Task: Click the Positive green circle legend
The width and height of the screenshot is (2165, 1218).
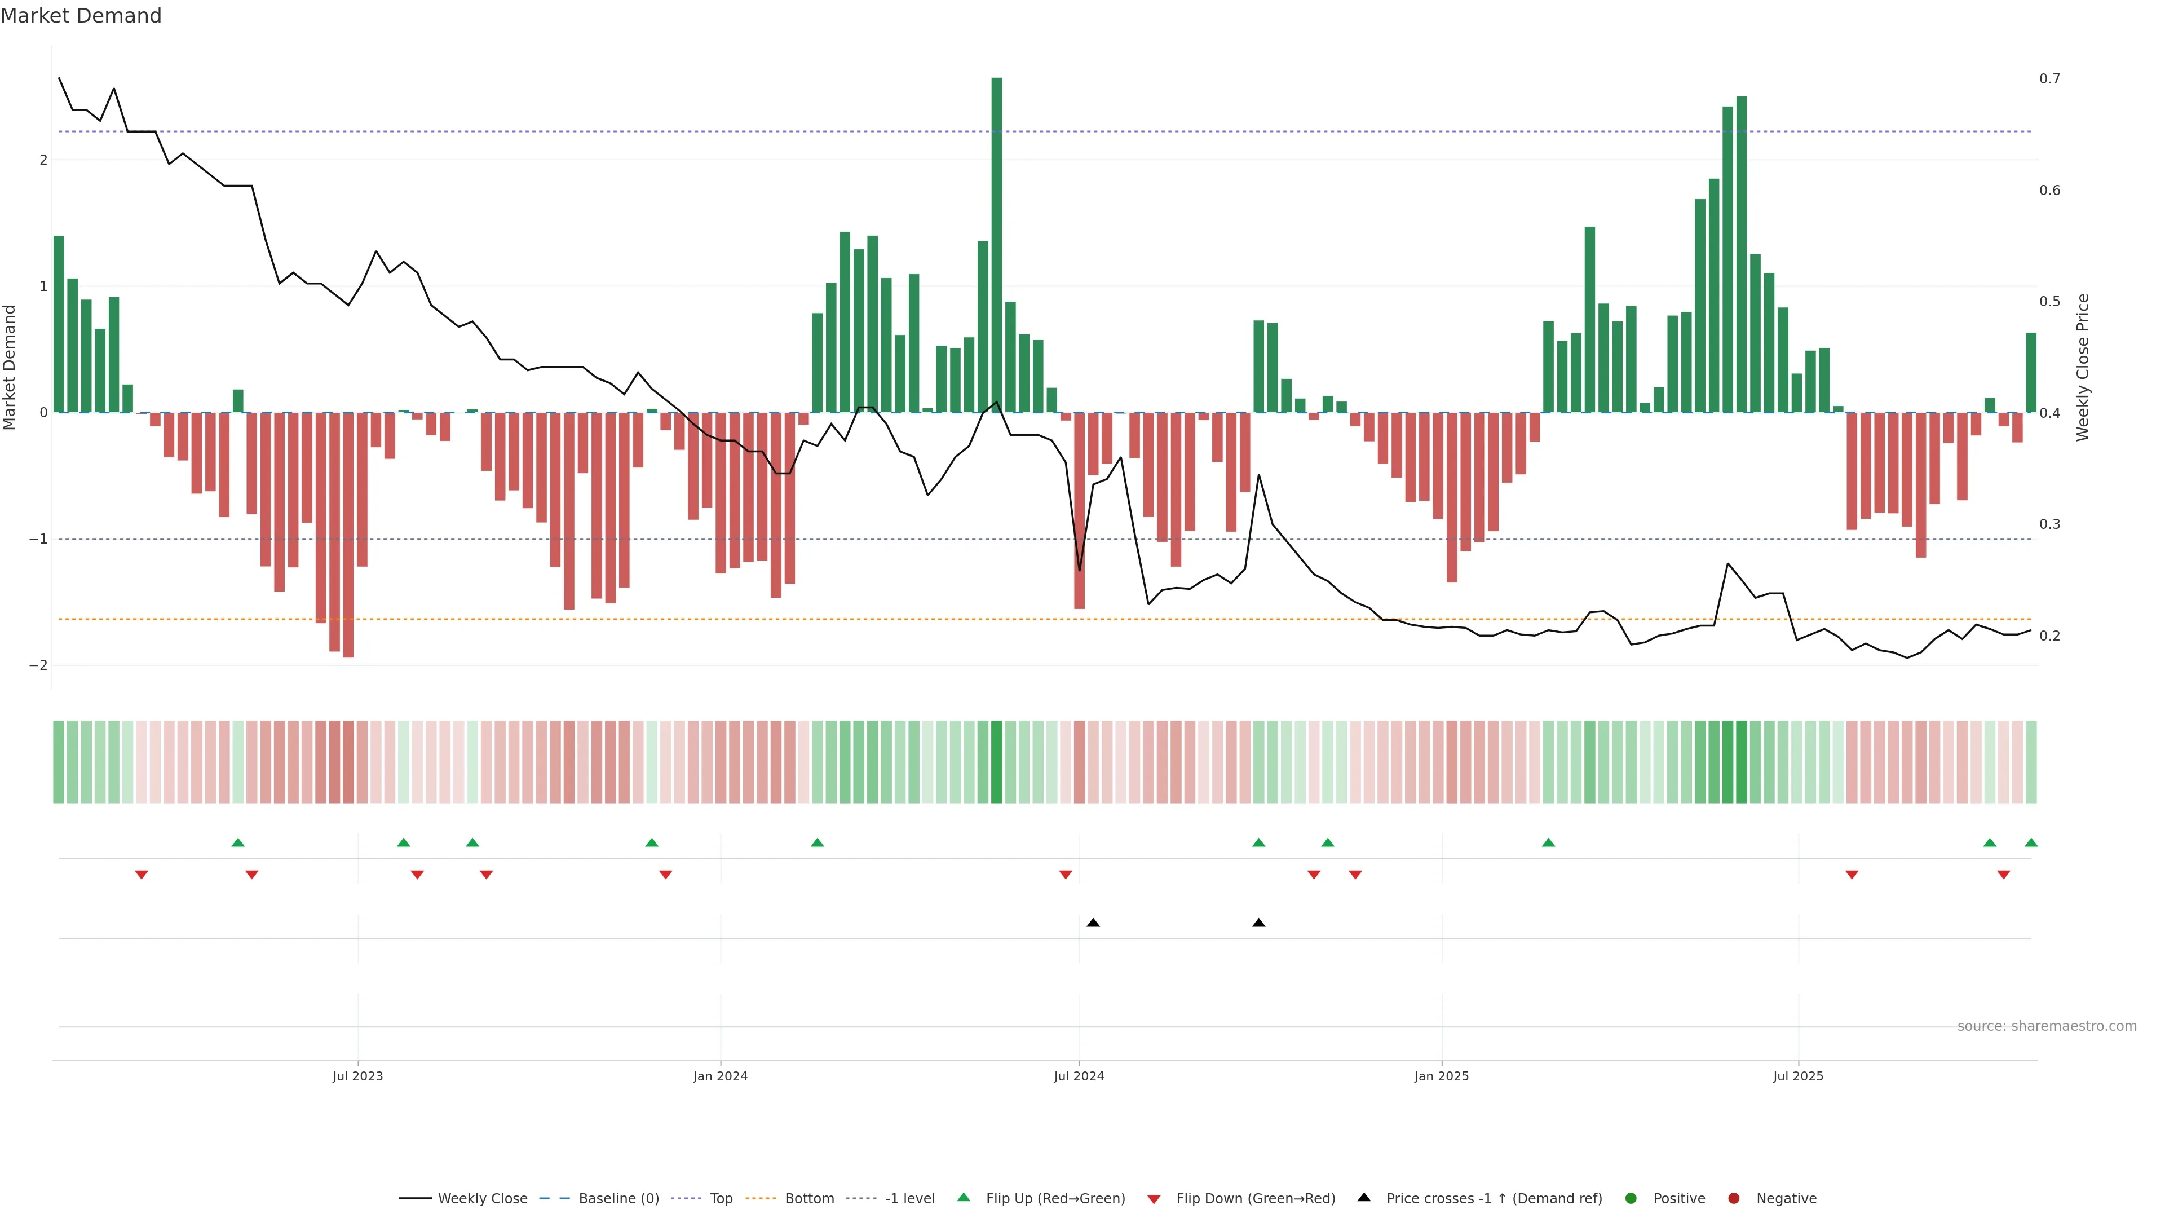Action: click(1631, 1198)
